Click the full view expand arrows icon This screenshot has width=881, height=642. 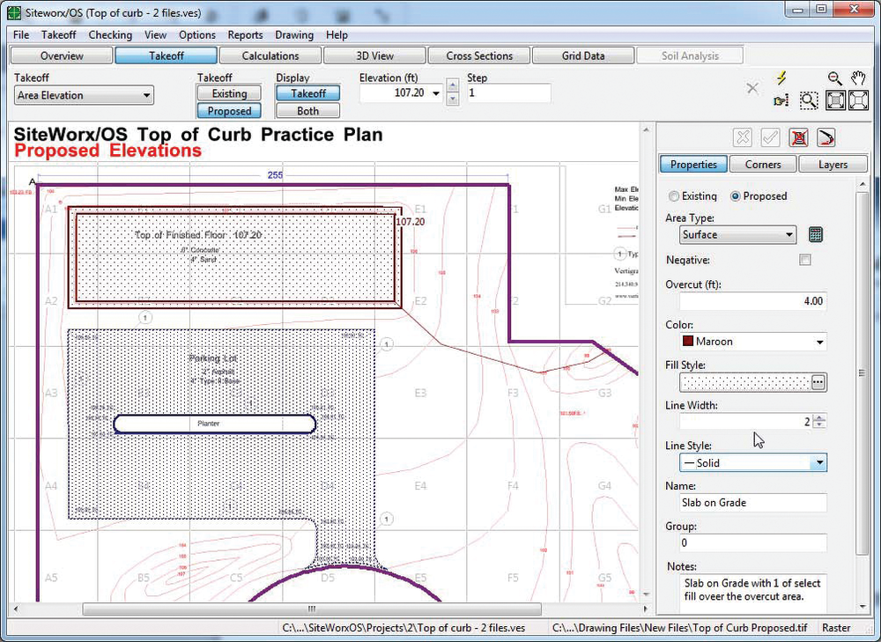point(858,100)
